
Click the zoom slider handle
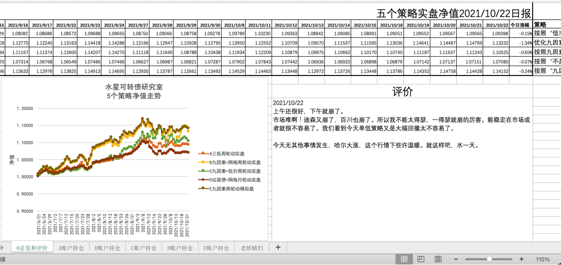(x=489, y=259)
